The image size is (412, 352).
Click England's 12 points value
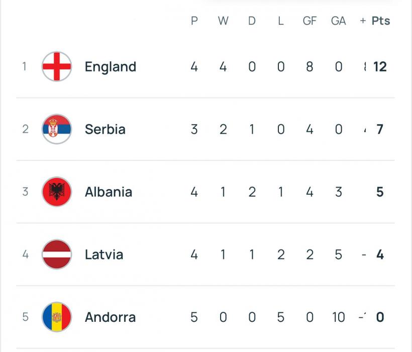click(380, 67)
